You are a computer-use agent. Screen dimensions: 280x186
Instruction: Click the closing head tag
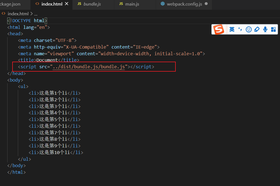tap(16, 73)
